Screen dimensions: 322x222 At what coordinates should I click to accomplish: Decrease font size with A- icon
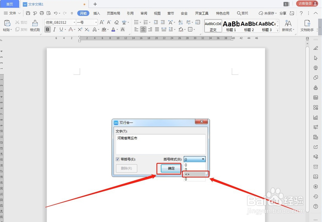pos(109,22)
